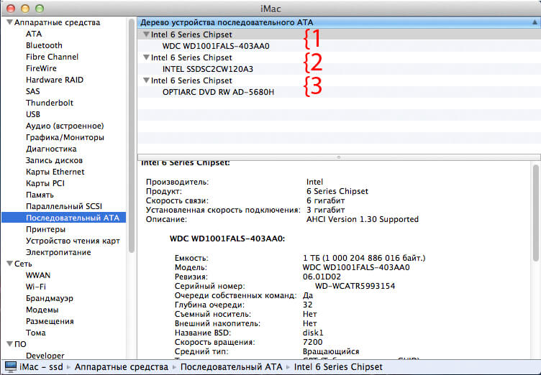
Task: Select Developer under ПО
Action: 45,356
